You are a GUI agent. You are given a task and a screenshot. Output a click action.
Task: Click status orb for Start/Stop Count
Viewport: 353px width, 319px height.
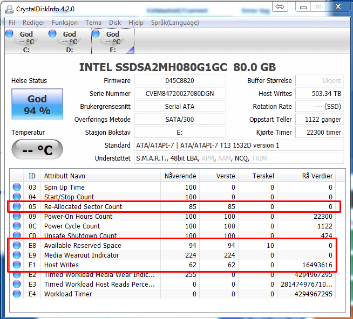[17, 197]
